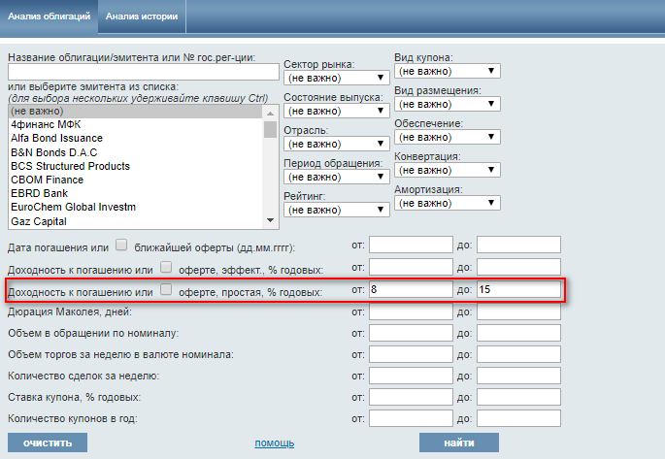
Task: Open the помощь help link
Action: pyautogui.click(x=274, y=443)
